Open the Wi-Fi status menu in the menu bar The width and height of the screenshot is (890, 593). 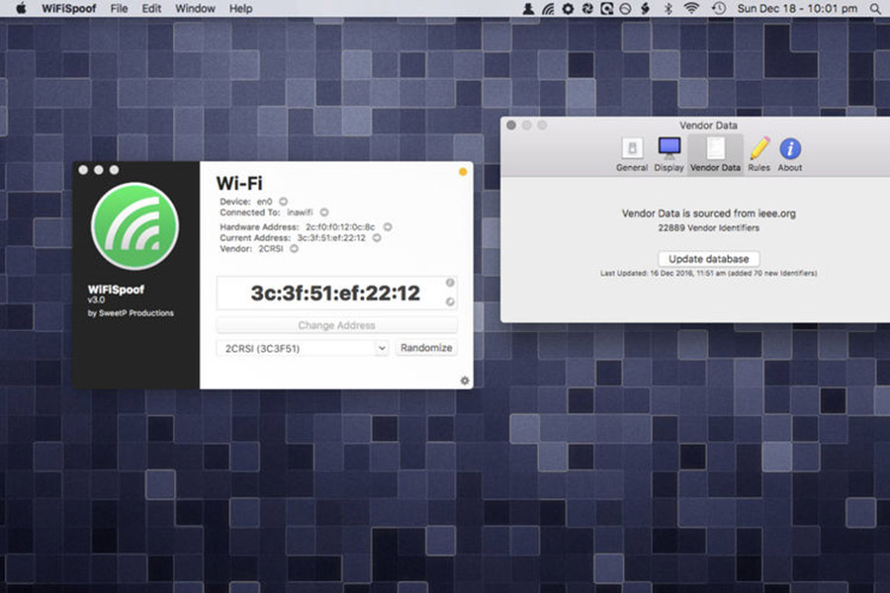click(691, 9)
